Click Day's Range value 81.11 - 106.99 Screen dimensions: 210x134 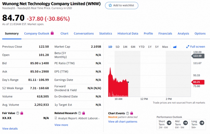click(x=38, y=80)
